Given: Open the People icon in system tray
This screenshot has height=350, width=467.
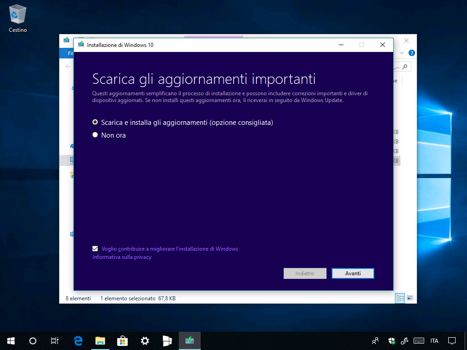Looking at the screenshot, I should click(x=375, y=341).
